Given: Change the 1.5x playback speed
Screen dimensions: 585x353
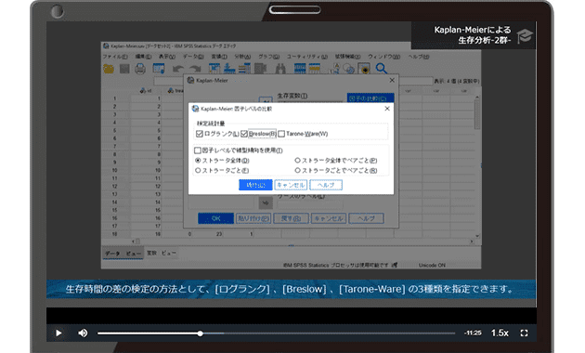Looking at the screenshot, I should pos(500,333).
